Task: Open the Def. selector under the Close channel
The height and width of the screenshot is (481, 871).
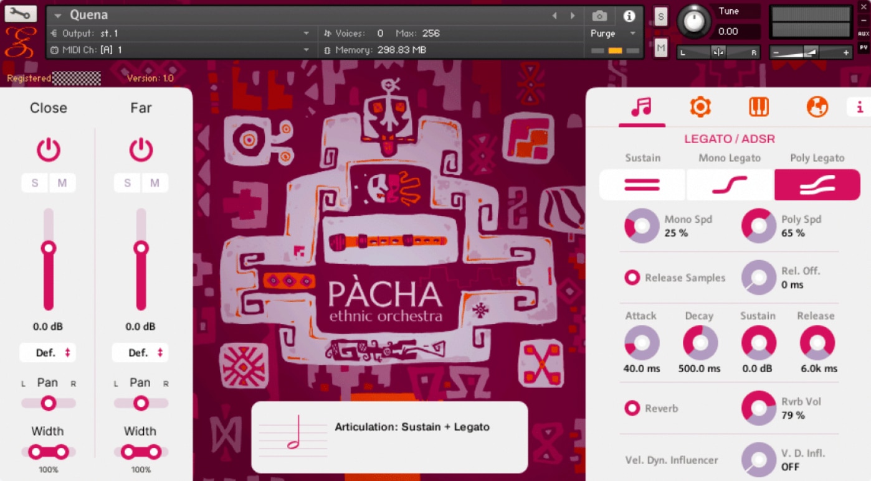Action: [x=48, y=353]
